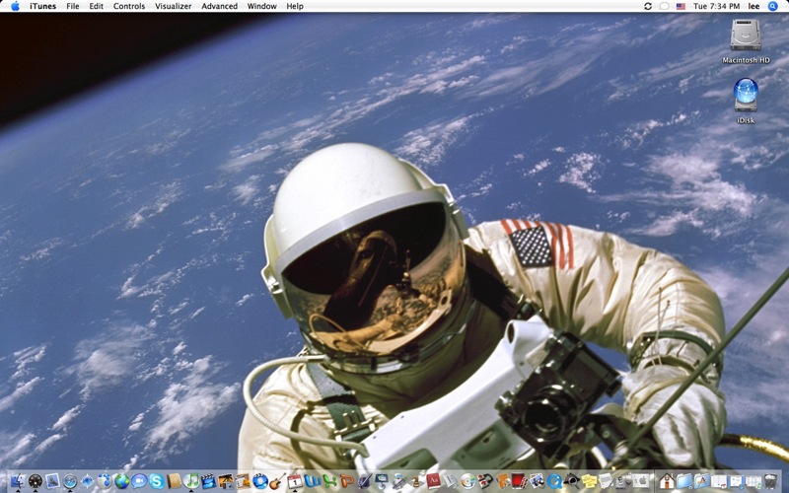Open the Help menu

pos(295,6)
